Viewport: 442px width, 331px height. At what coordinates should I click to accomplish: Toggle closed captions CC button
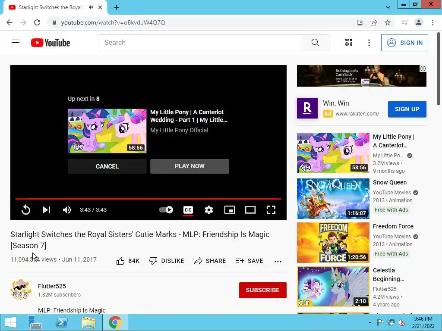tap(188, 210)
